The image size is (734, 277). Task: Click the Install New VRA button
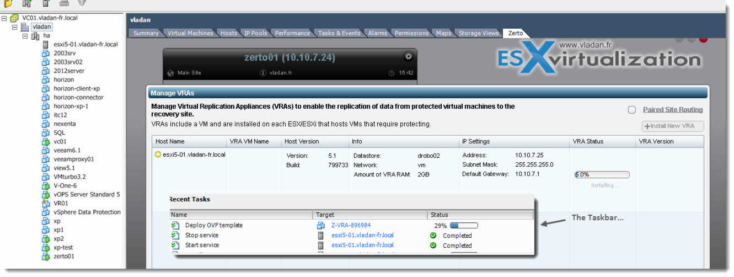coord(673,126)
